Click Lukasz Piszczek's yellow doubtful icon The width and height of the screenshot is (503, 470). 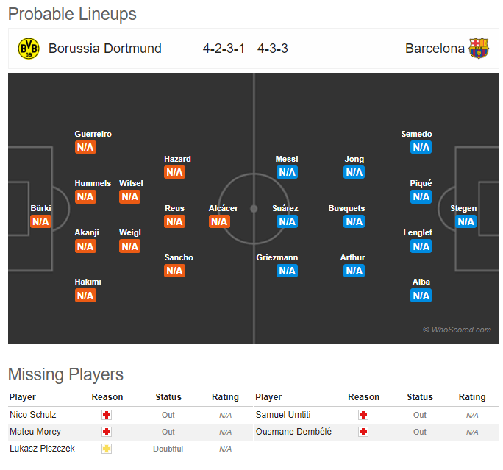coord(107,449)
